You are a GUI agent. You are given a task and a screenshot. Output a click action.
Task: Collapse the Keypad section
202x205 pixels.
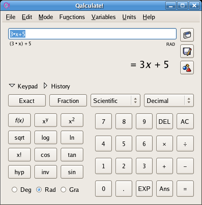pyautogui.click(x=23, y=86)
